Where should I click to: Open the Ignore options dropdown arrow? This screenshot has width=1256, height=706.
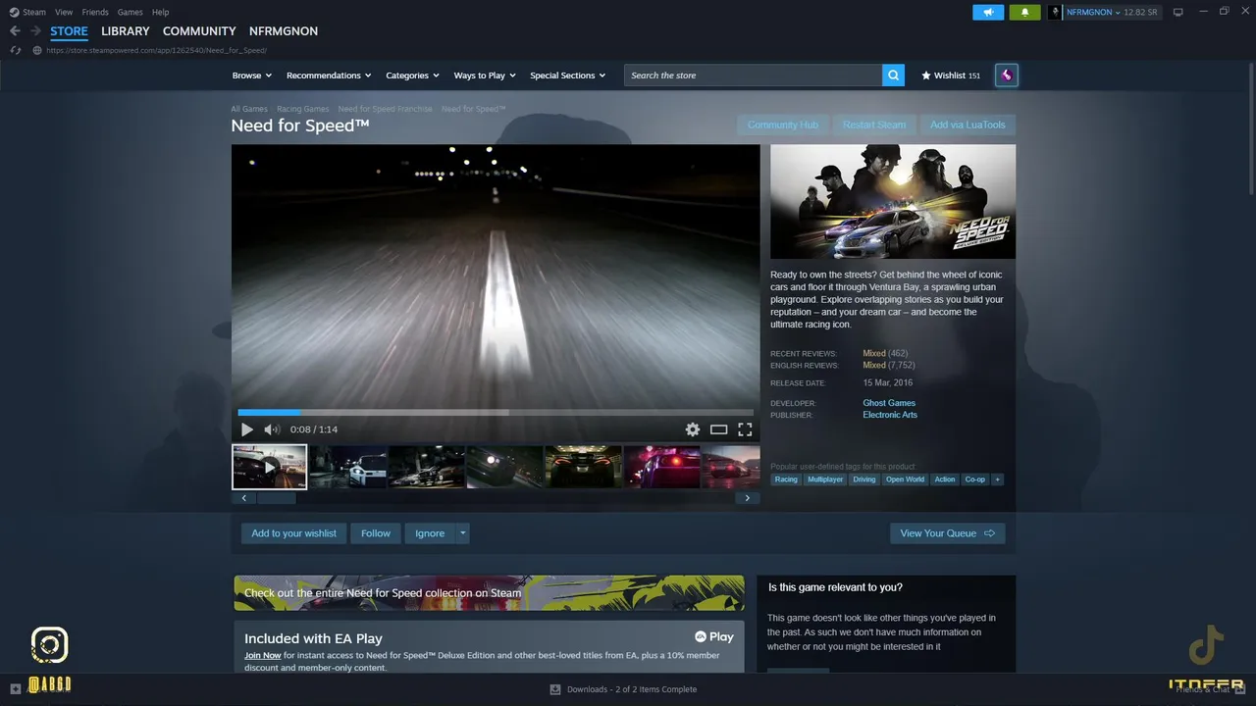[x=463, y=533]
